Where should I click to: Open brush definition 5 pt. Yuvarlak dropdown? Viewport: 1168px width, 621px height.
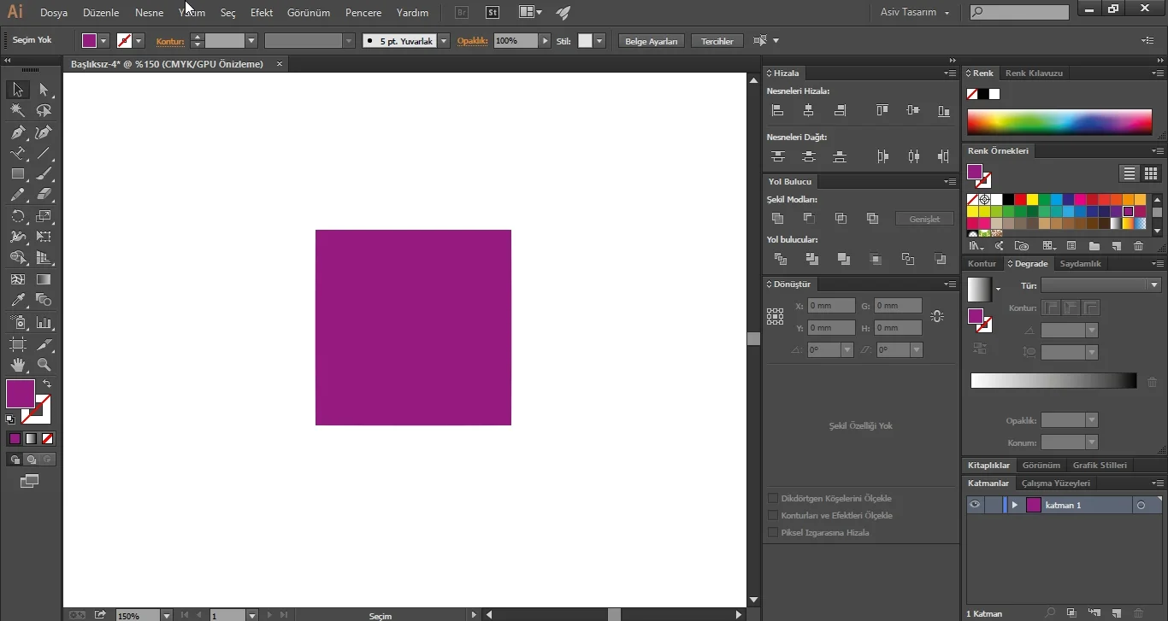(x=444, y=41)
